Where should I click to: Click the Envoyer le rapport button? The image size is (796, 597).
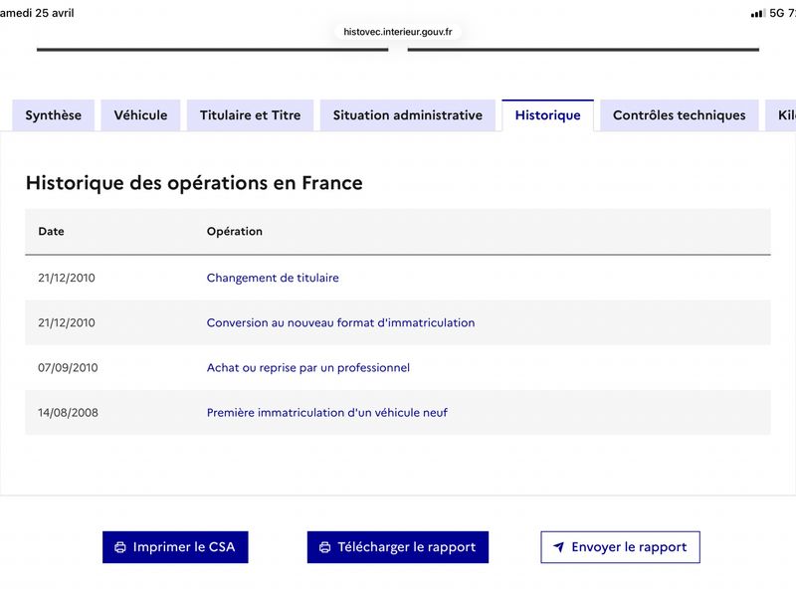[620, 547]
